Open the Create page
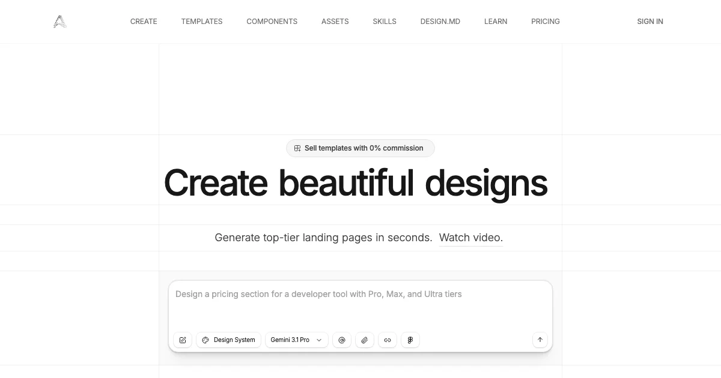721x378 pixels. coord(144,22)
